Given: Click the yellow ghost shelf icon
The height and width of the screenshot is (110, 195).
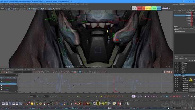Looking at the screenshot, I should [x=32, y=104].
